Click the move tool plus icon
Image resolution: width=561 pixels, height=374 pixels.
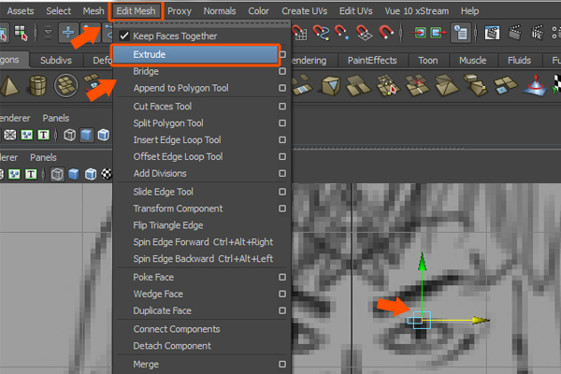(x=68, y=33)
